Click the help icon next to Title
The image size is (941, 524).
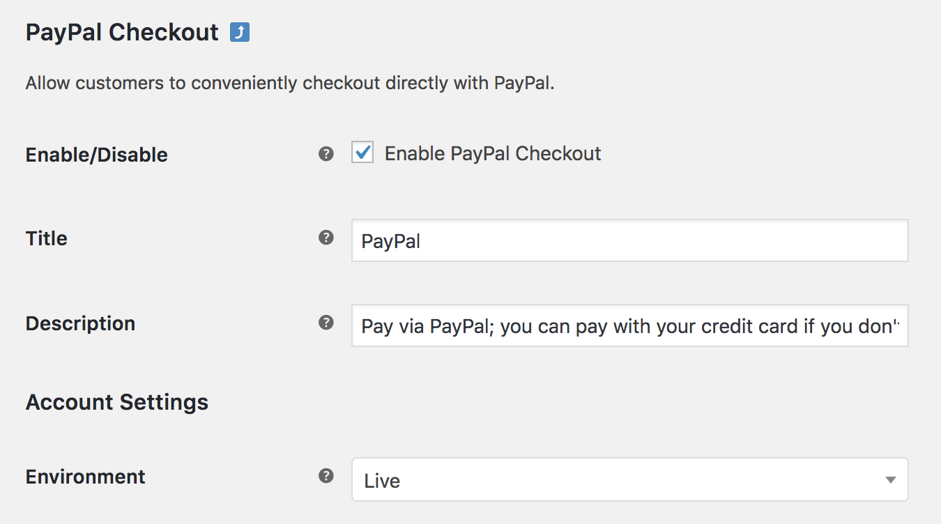click(x=325, y=237)
